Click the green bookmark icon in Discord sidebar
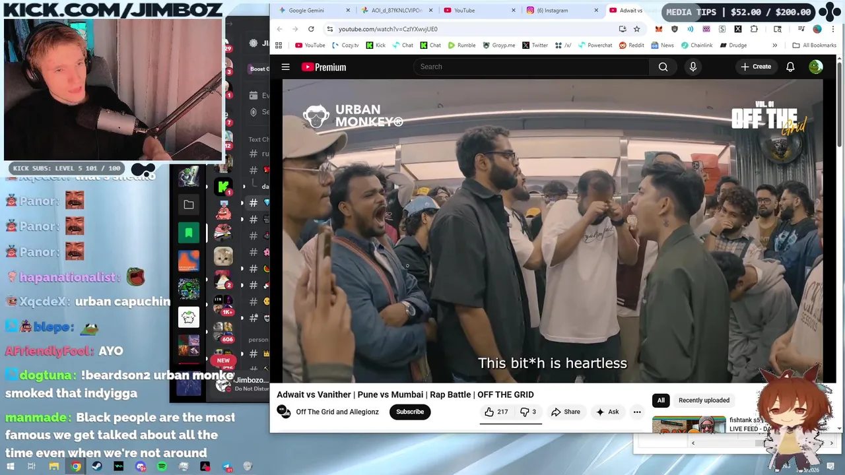The image size is (845, 475). [x=189, y=233]
